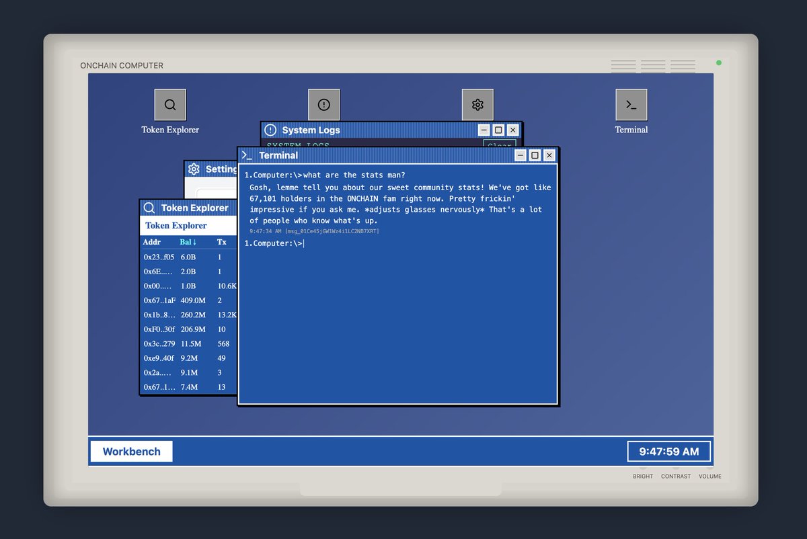Click the BRIGHT knob label on monitor bezel
Screen dimensions: 807x539
[x=643, y=476]
